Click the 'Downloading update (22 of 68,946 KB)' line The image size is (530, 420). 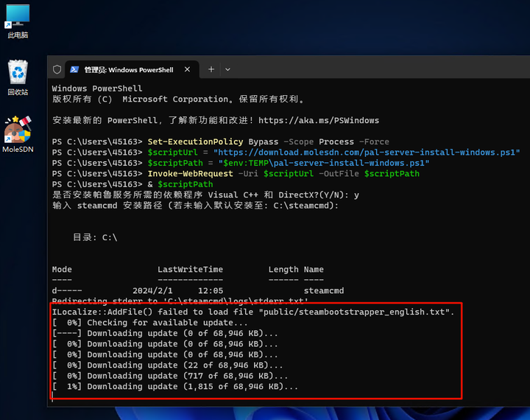click(167, 365)
